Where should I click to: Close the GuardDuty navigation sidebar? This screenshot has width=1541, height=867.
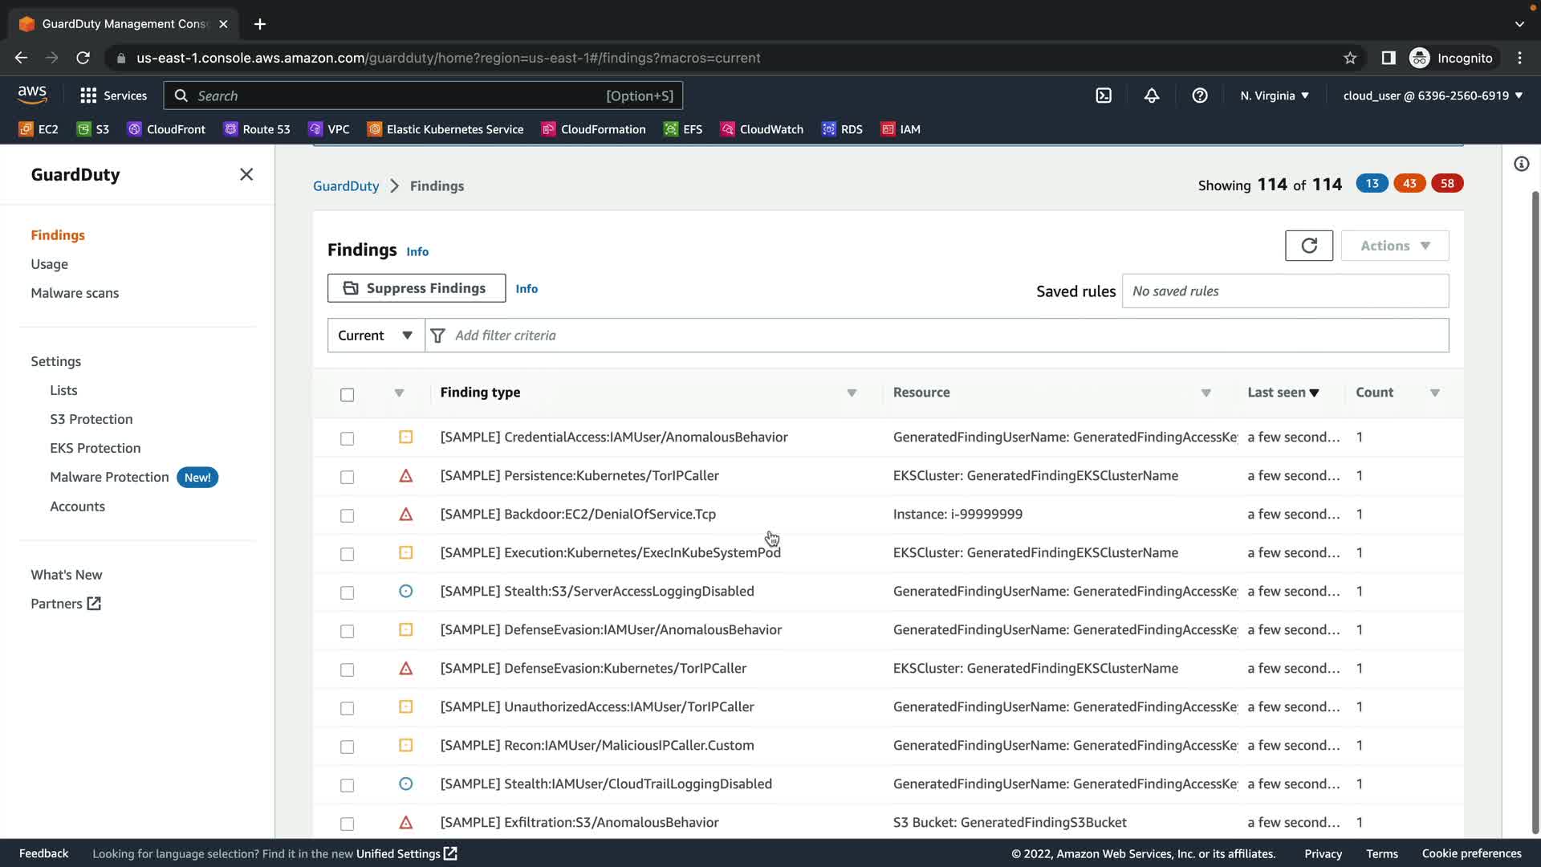point(246,174)
